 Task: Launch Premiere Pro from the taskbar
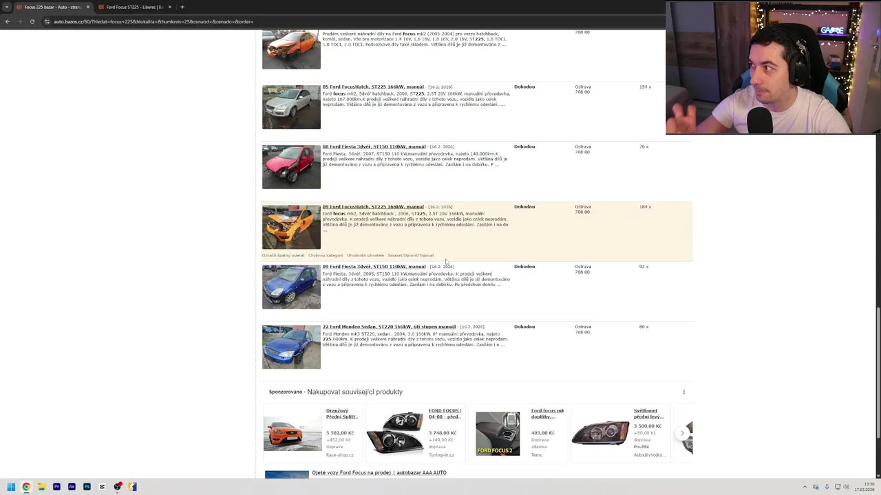[x=56, y=487]
